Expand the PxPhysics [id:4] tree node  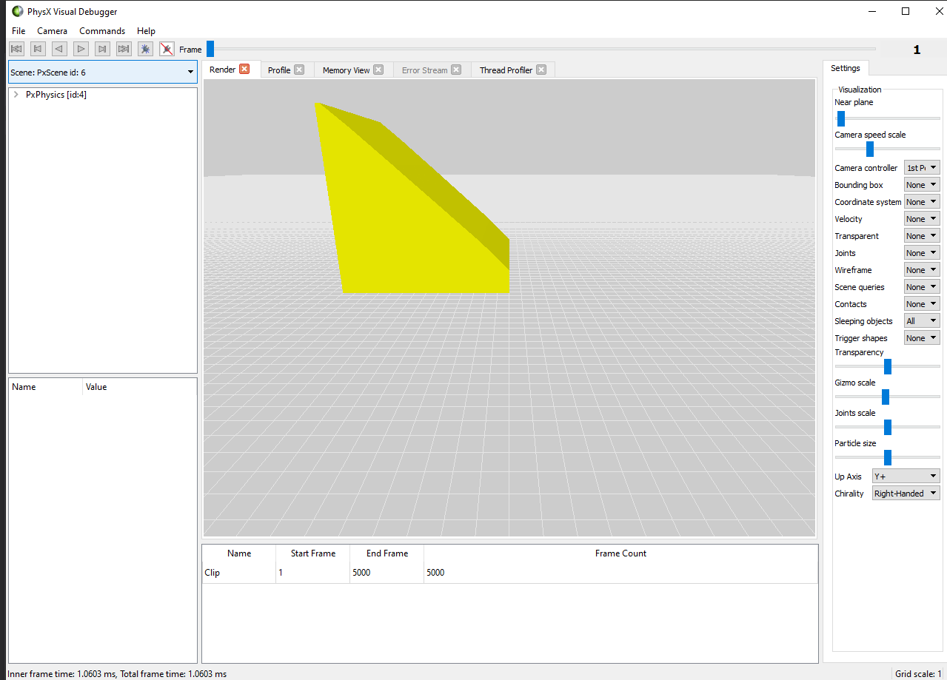pyautogui.click(x=15, y=95)
